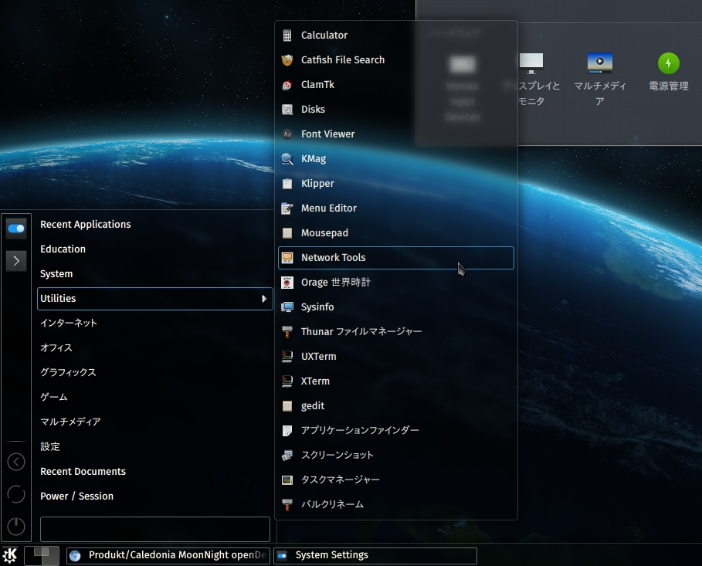Open the multimedia settings icon
Viewport: 702px width, 566px height.
599,63
